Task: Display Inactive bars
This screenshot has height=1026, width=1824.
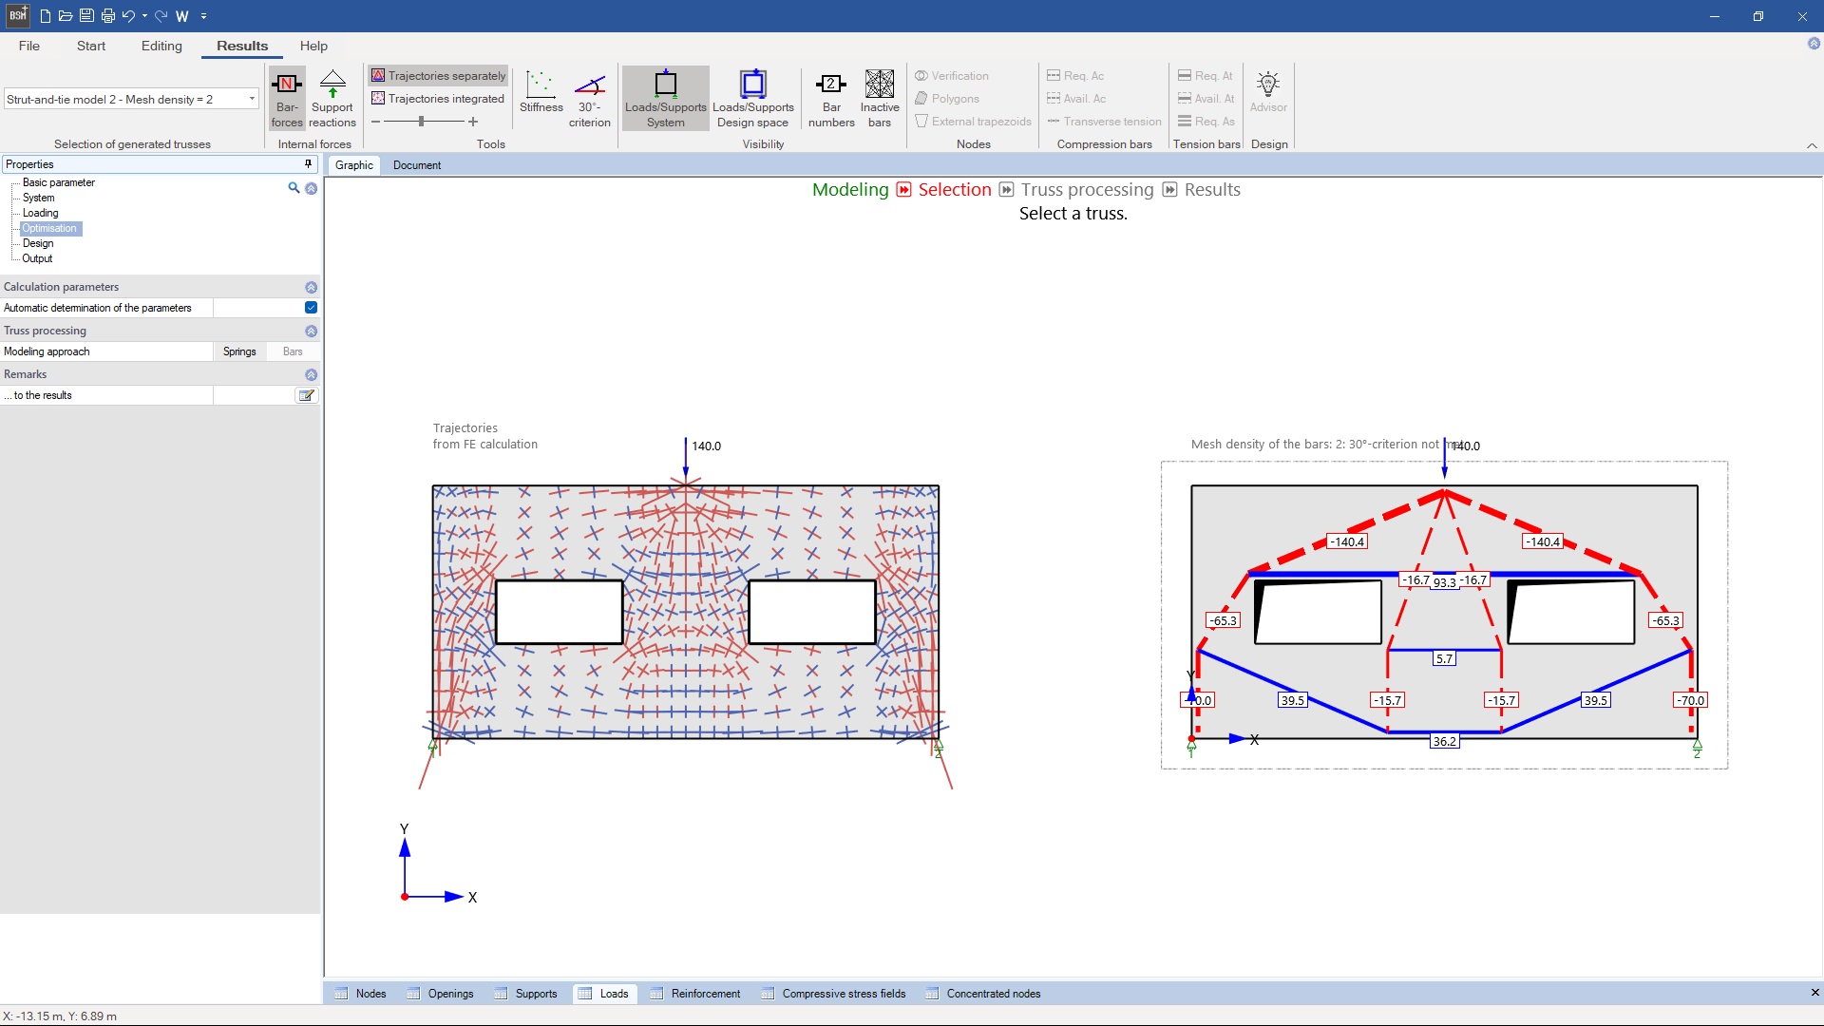Action: [x=879, y=98]
